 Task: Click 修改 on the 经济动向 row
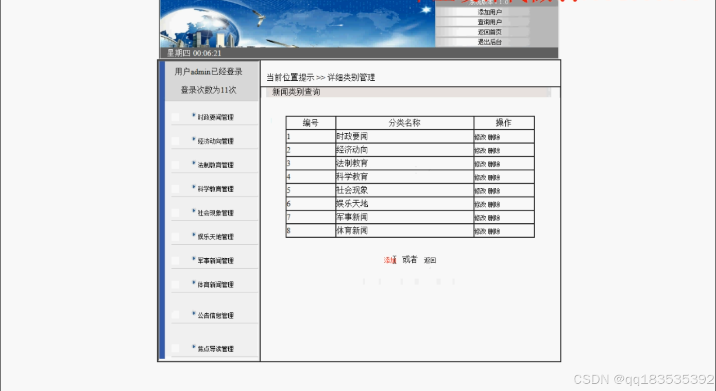(x=480, y=150)
